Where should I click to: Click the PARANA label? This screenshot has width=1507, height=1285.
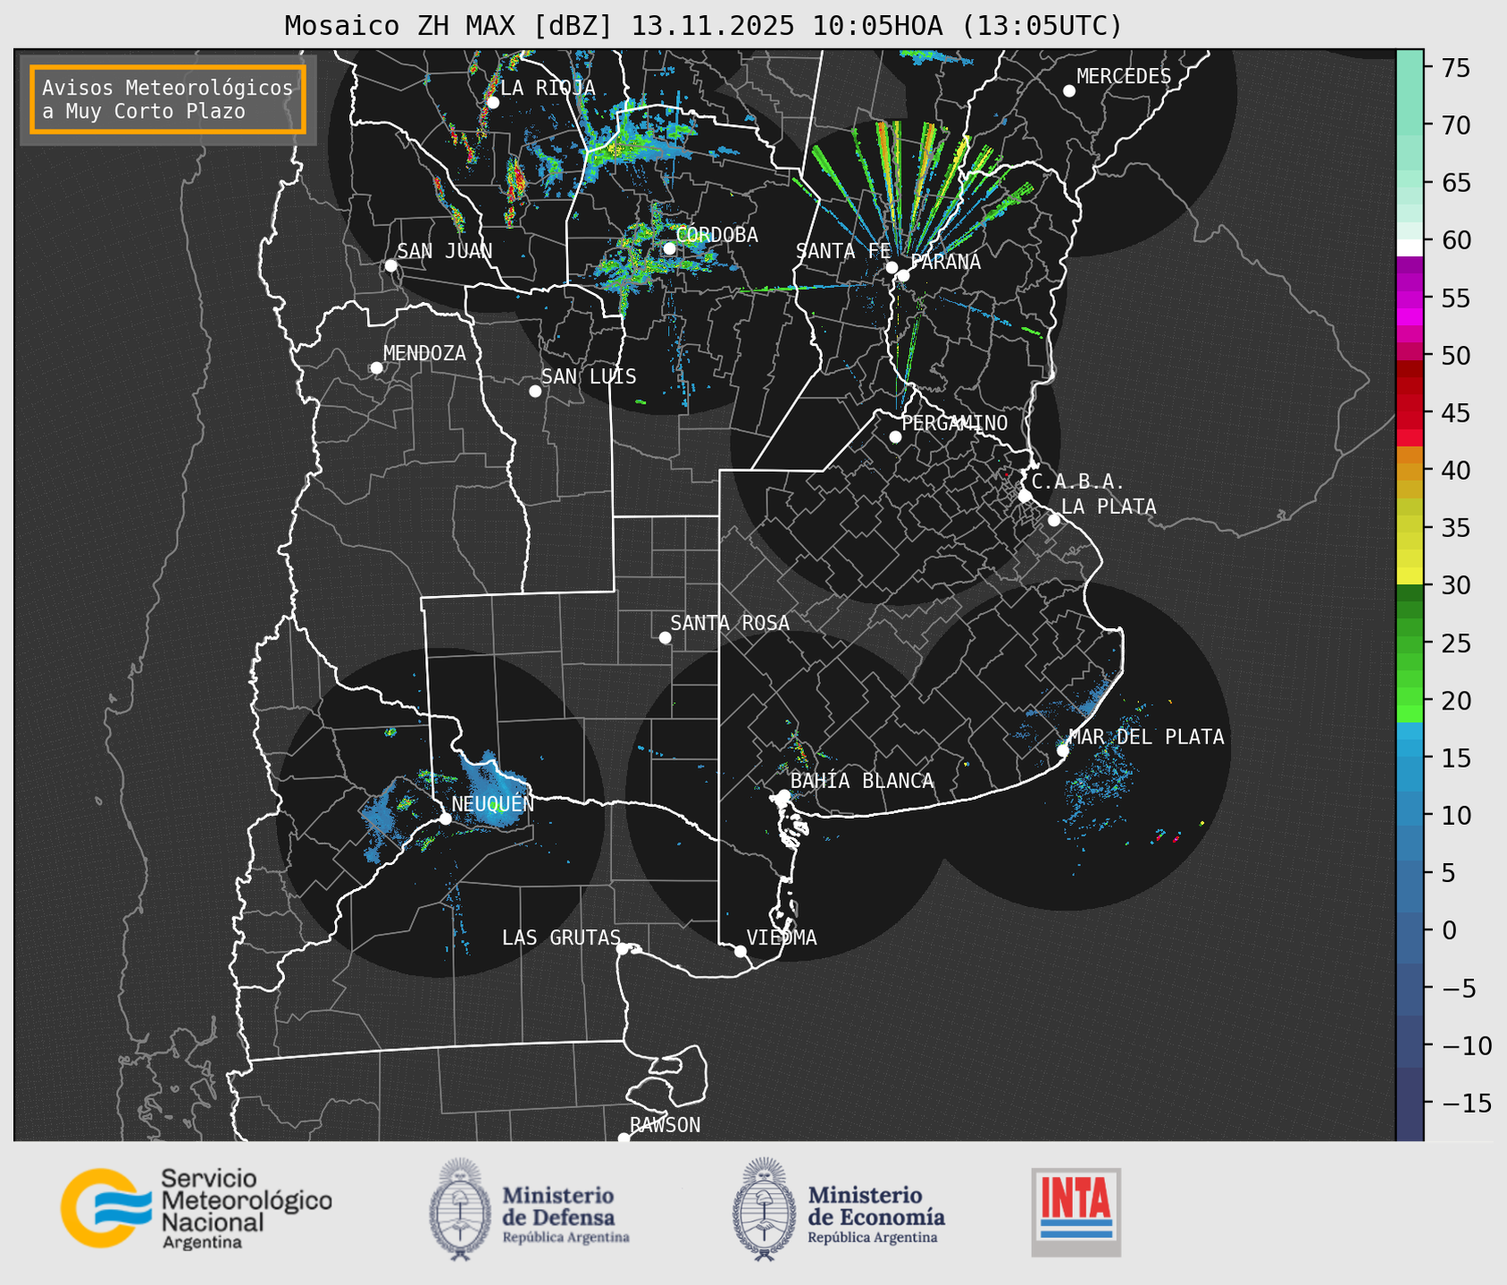tap(945, 262)
